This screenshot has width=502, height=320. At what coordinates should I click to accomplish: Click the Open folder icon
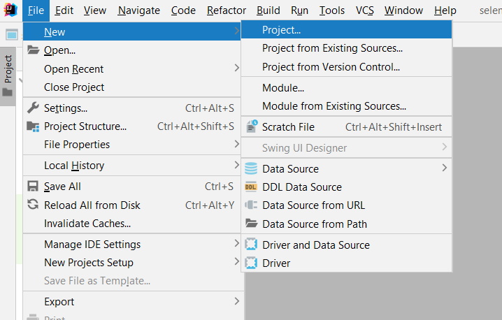(33, 50)
